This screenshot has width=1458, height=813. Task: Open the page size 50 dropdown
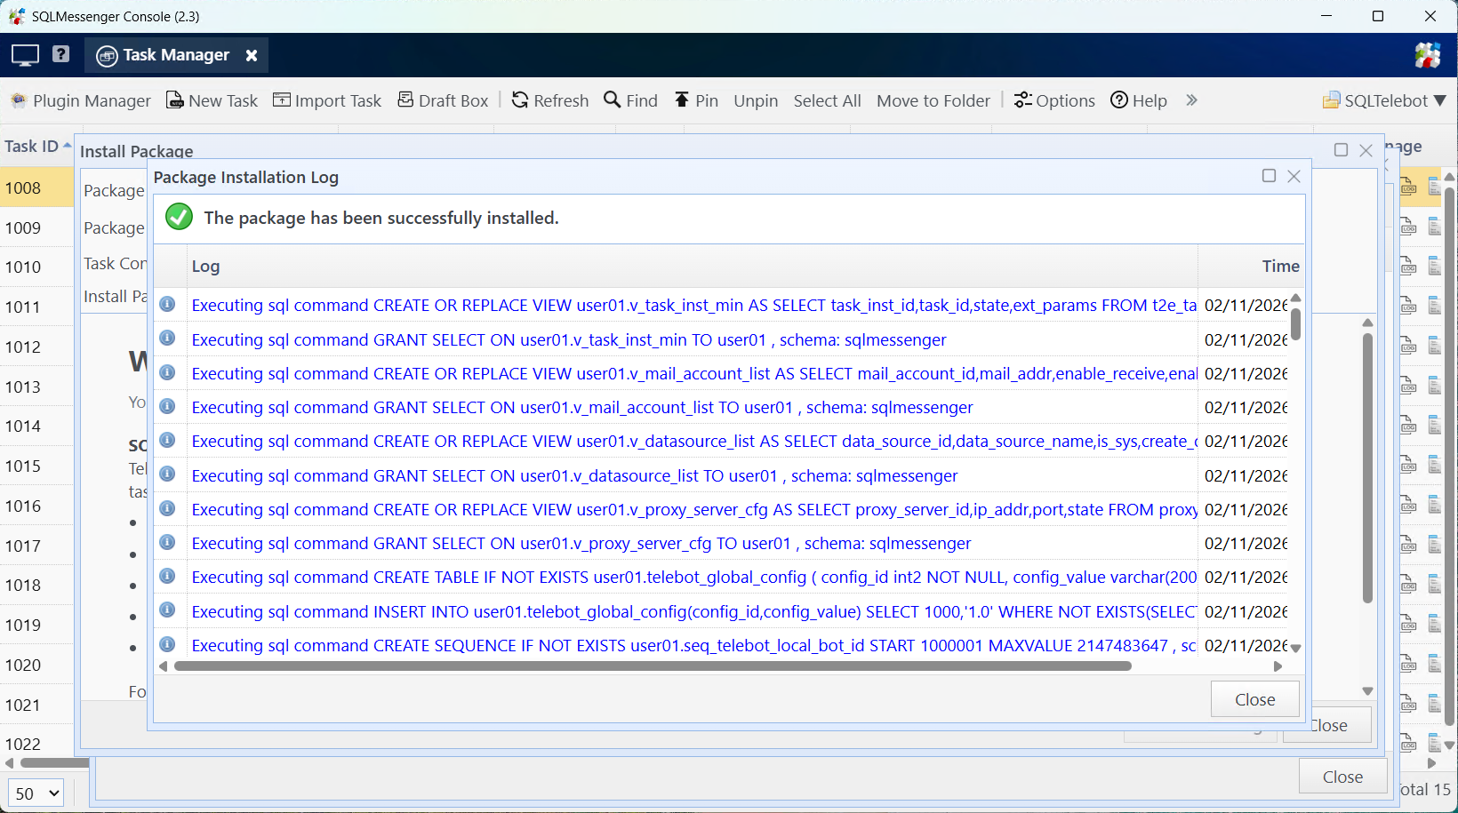pyautogui.click(x=36, y=793)
